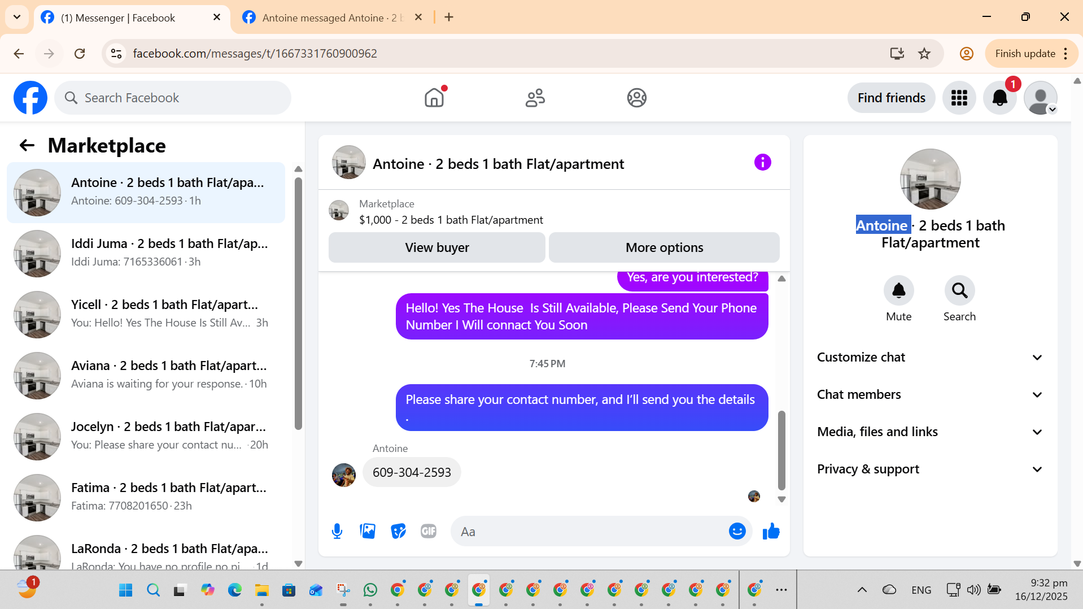This screenshot has height=609, width=1083.
Task: Click Find friends button
Action: pyautogui.click(x=891, y=98)
